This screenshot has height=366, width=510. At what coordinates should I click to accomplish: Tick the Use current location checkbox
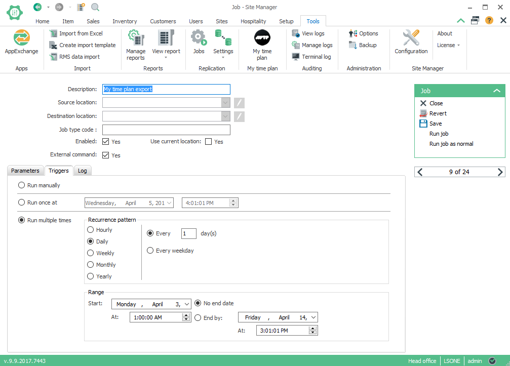209,142
